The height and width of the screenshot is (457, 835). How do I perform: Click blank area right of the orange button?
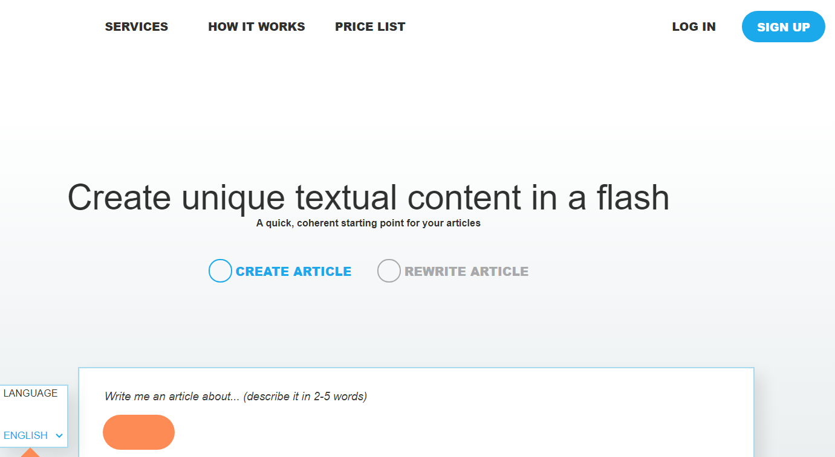coord(423,432)
